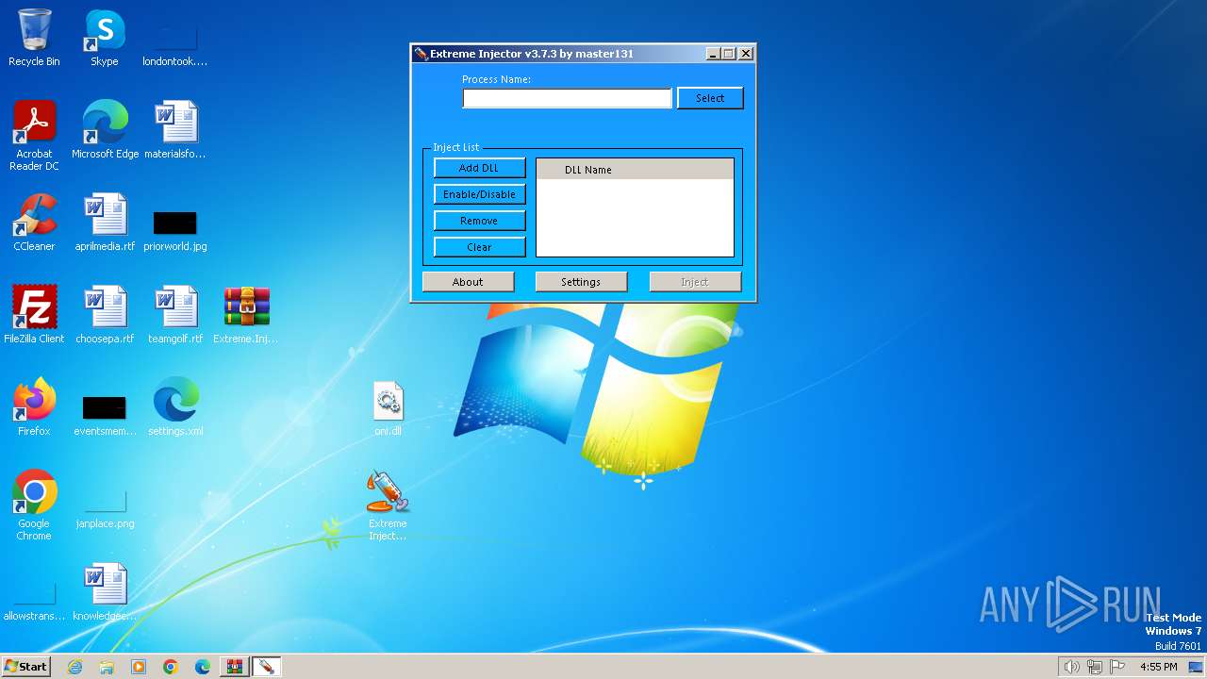Select Extreme Injector executable on desktop
1207x679 pixels.
[x=388, y=506]
